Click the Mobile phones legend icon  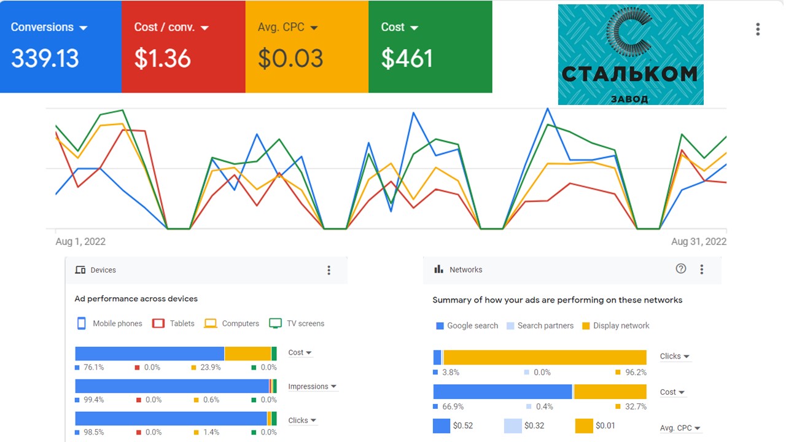pos(81,324)
